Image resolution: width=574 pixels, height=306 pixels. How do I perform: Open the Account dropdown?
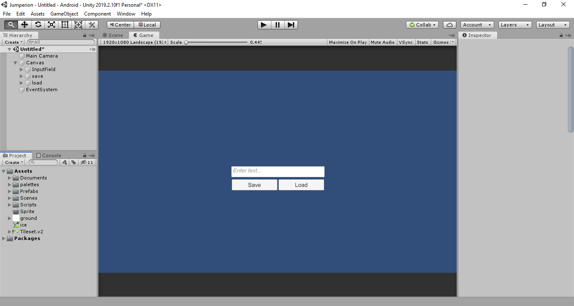[477, 25]
